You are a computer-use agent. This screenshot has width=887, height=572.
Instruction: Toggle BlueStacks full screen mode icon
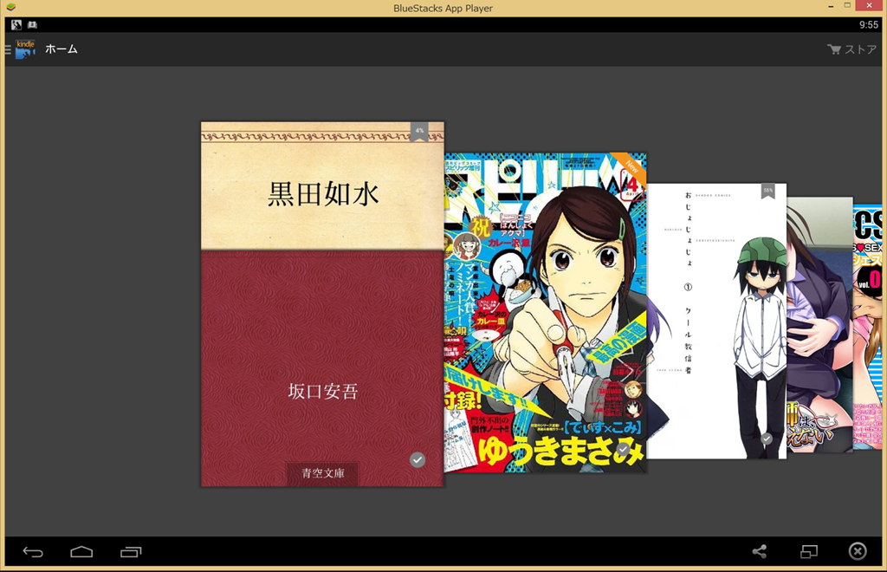(x=808, y=552)
